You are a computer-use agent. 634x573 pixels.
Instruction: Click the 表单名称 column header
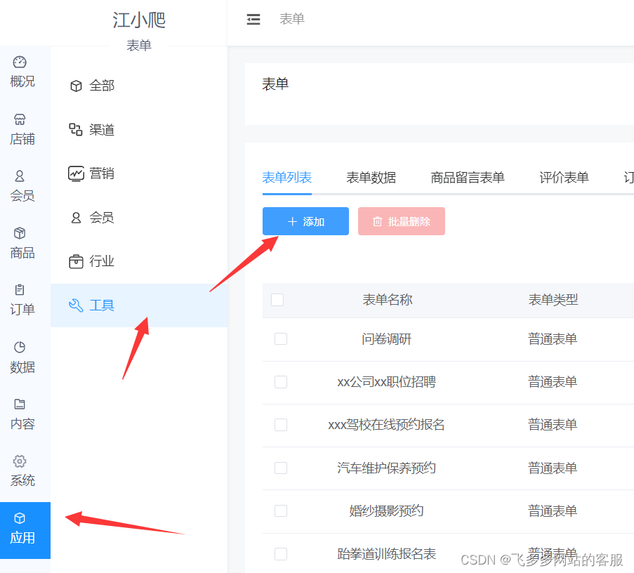click(388, 300)
